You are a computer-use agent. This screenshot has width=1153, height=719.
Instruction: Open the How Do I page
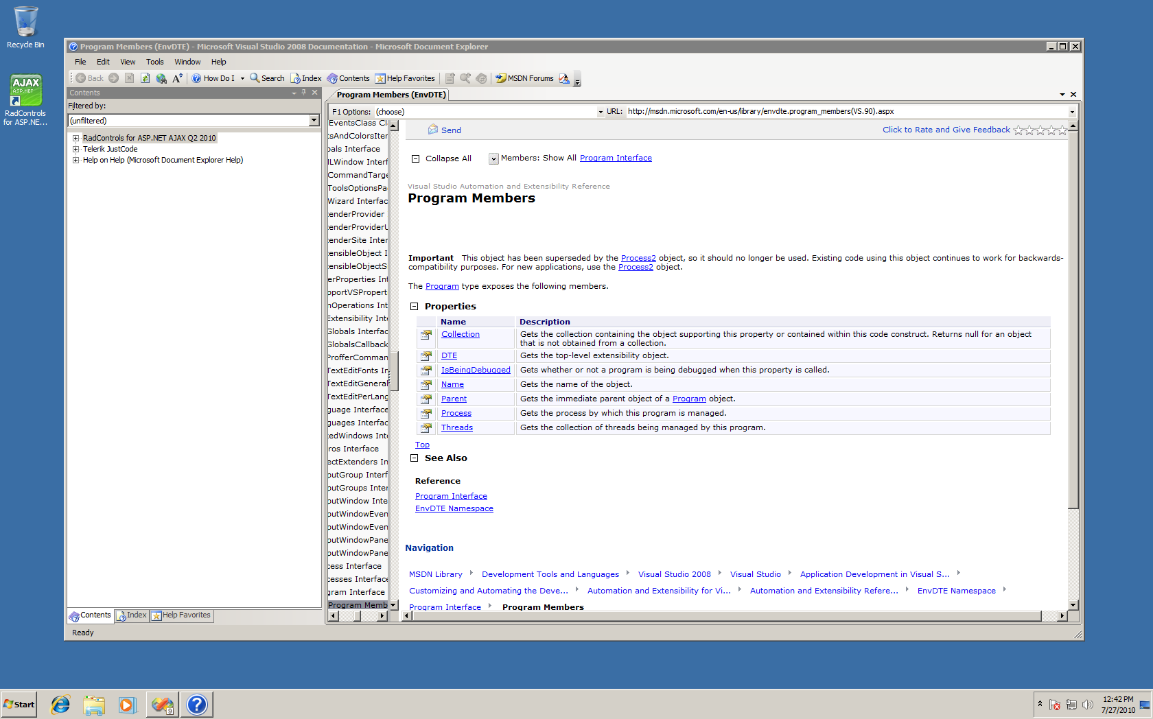pos(213,78)
